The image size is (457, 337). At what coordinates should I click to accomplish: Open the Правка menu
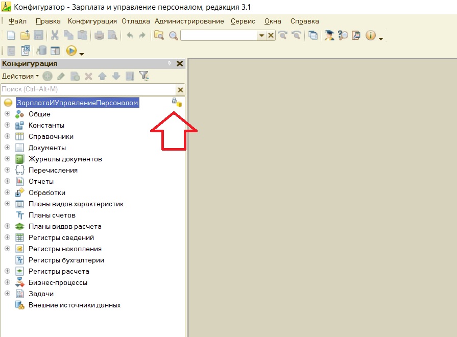(x=48, y=21)
